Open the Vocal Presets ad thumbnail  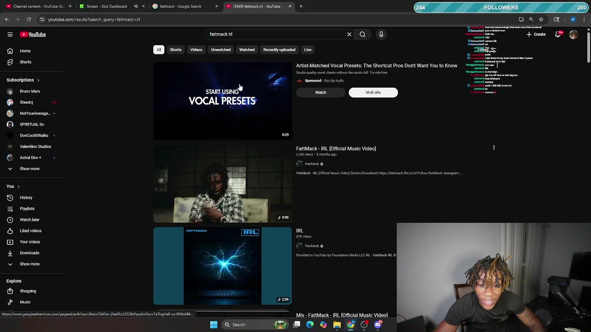click(223, 101)
